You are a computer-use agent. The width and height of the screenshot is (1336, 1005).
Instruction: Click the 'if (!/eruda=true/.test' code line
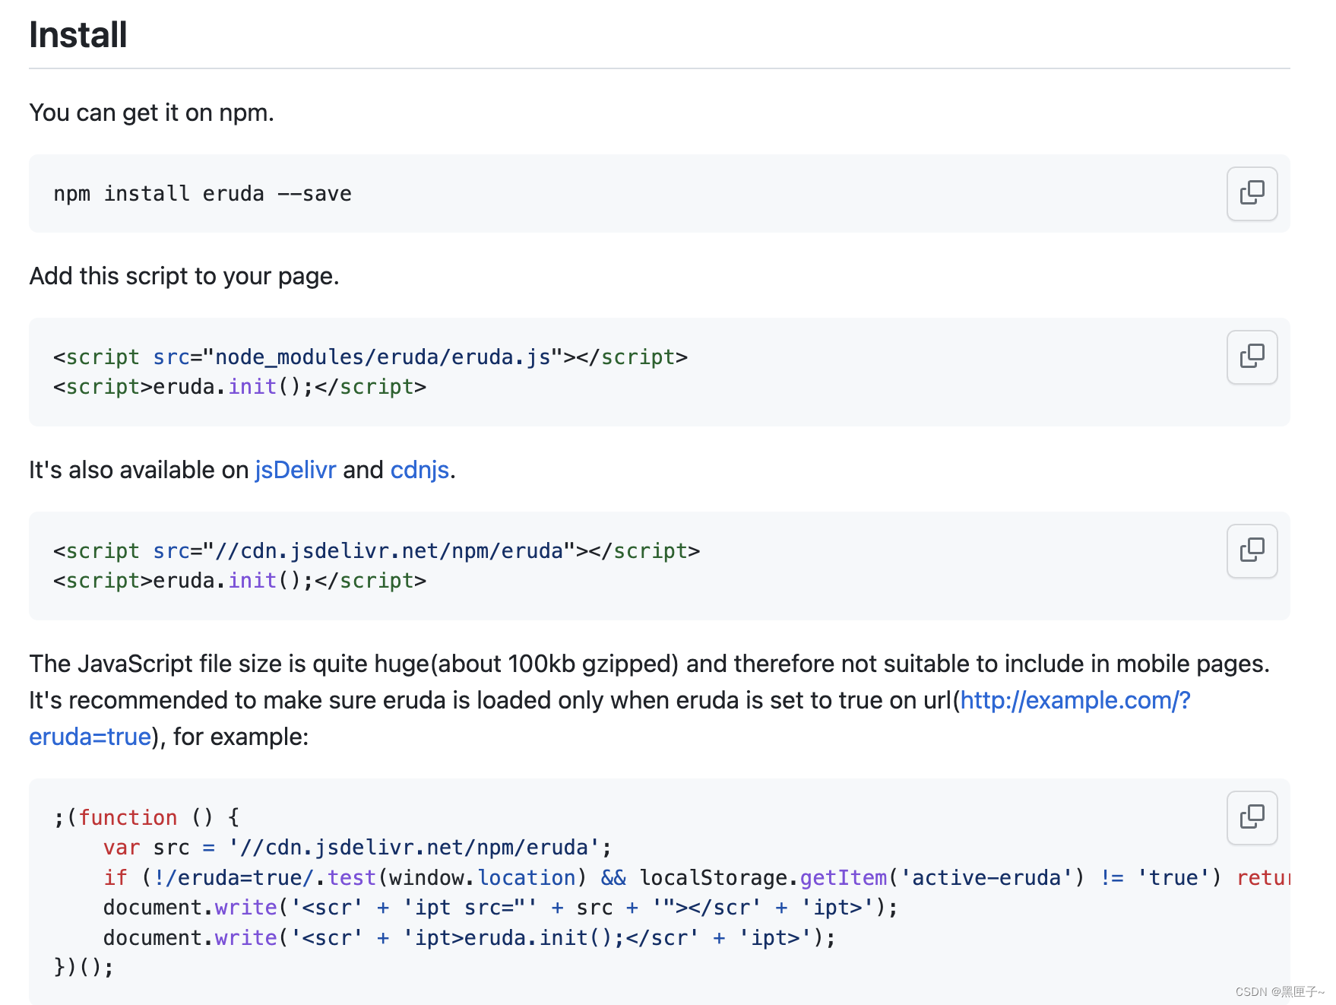[x=696, y=878]
